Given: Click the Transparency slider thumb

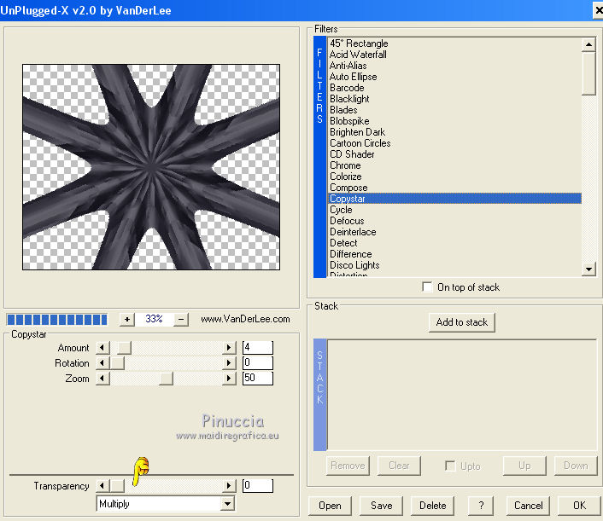Looking at the screenshot, I should pos(117,486).
